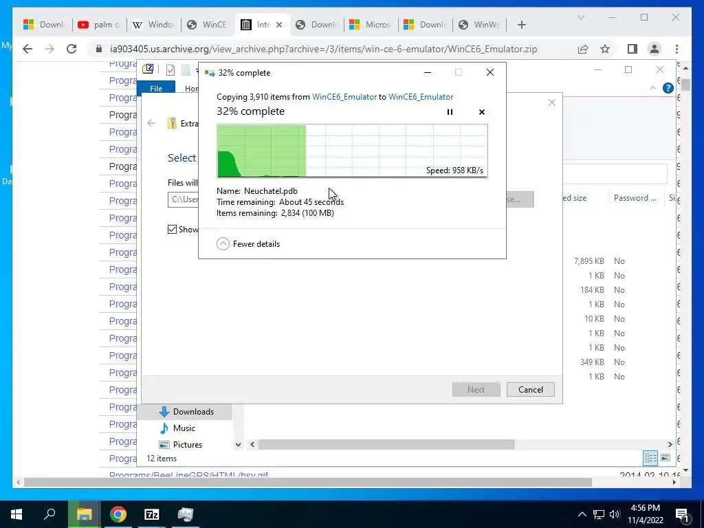This screenshot has width=704, height=528.
Task: Go forward in Chrome
Action: (x=49, y=49)
